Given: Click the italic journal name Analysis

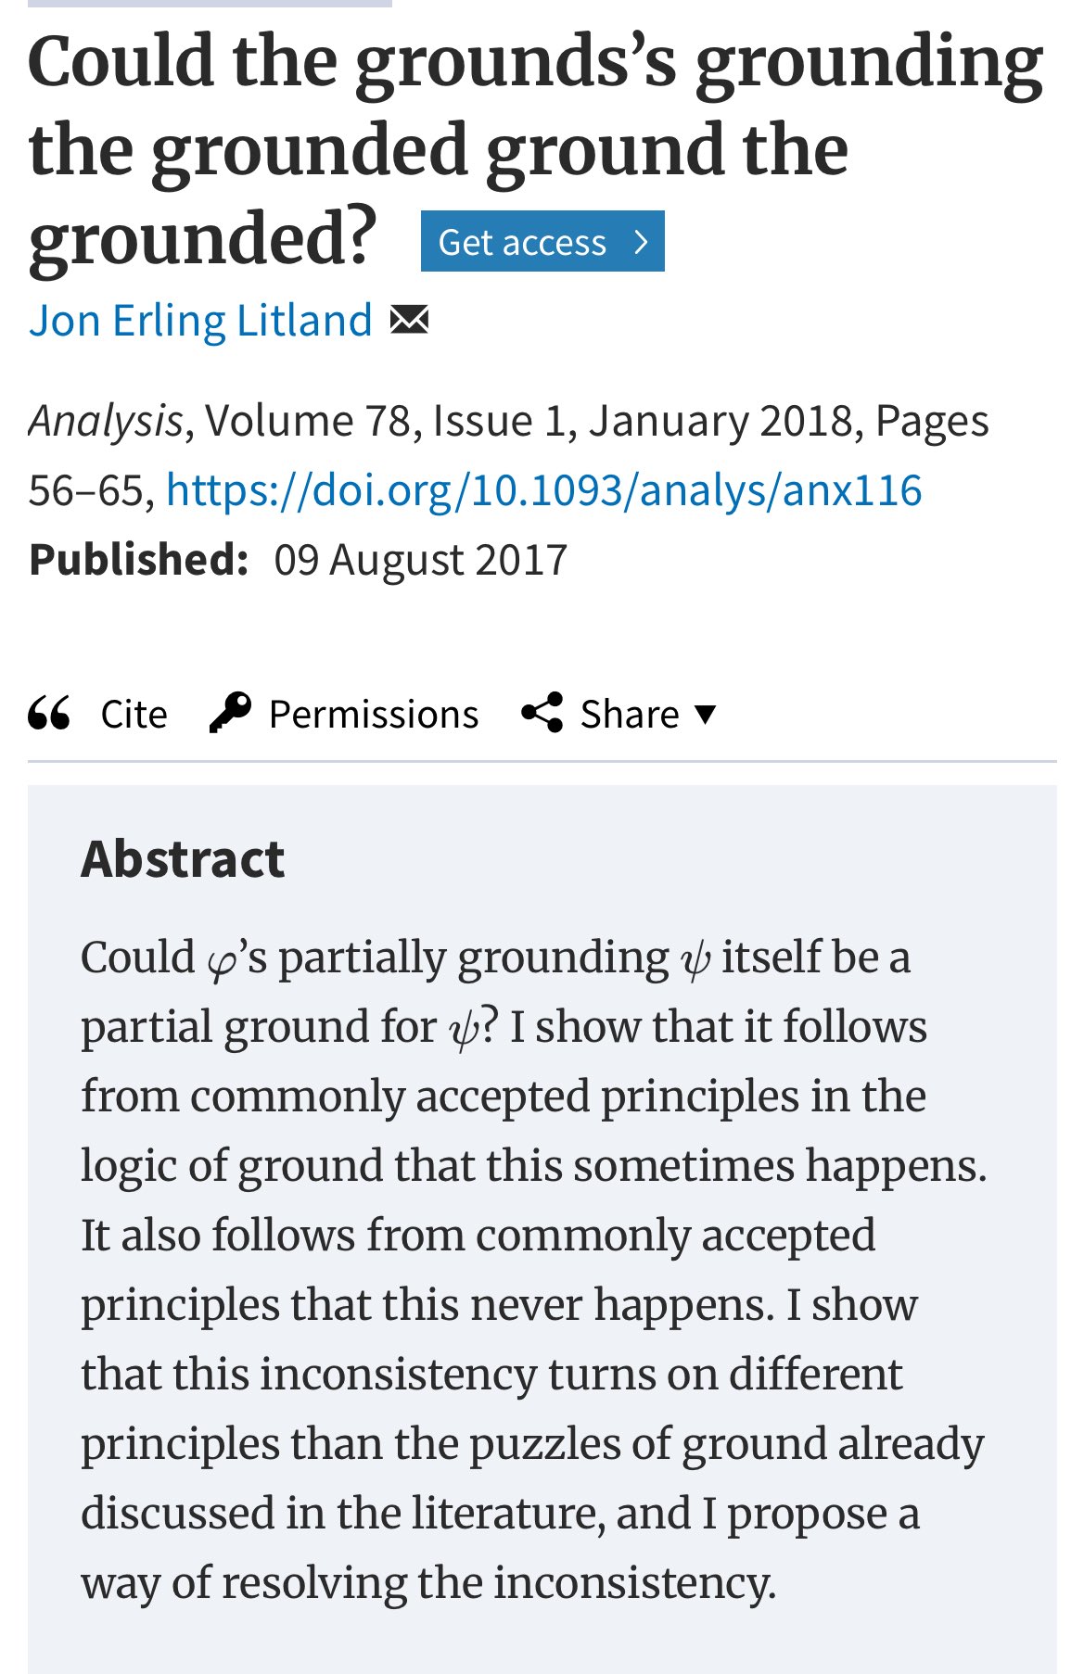Looking at the screenshot, I should [106, 421].
